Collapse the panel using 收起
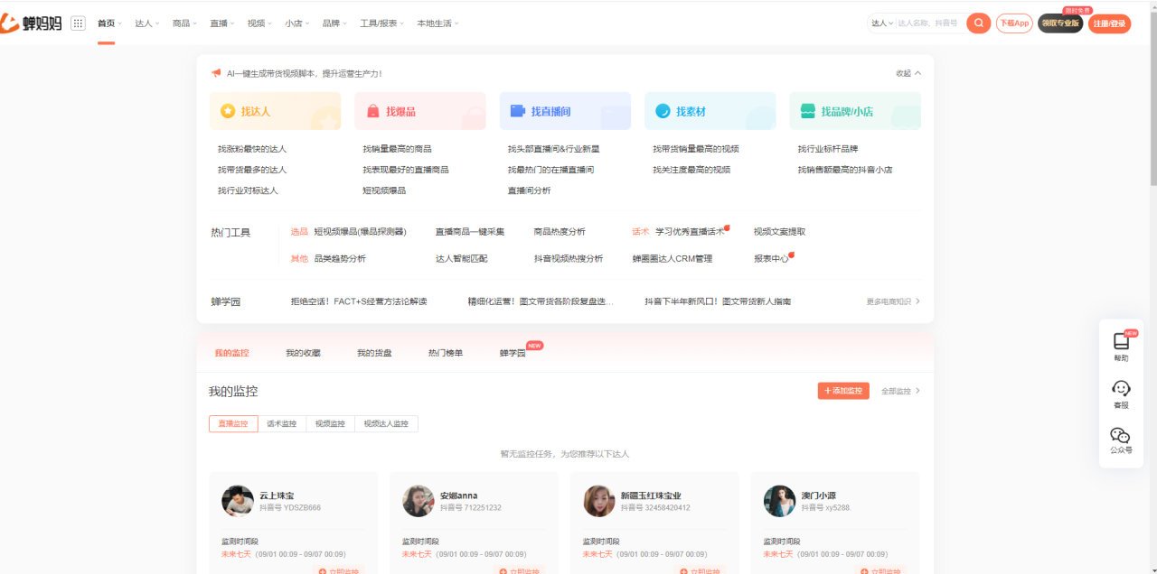 point(908,73)
